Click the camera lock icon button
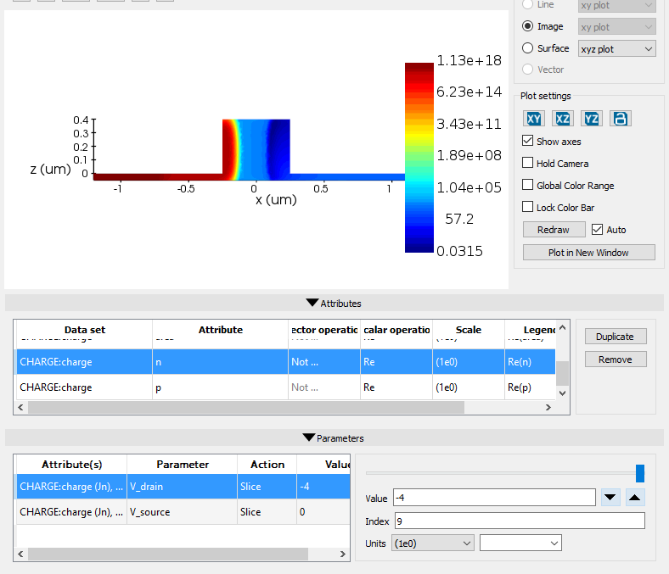Screen dimensions: 669x574 click(x=621, y=119)
